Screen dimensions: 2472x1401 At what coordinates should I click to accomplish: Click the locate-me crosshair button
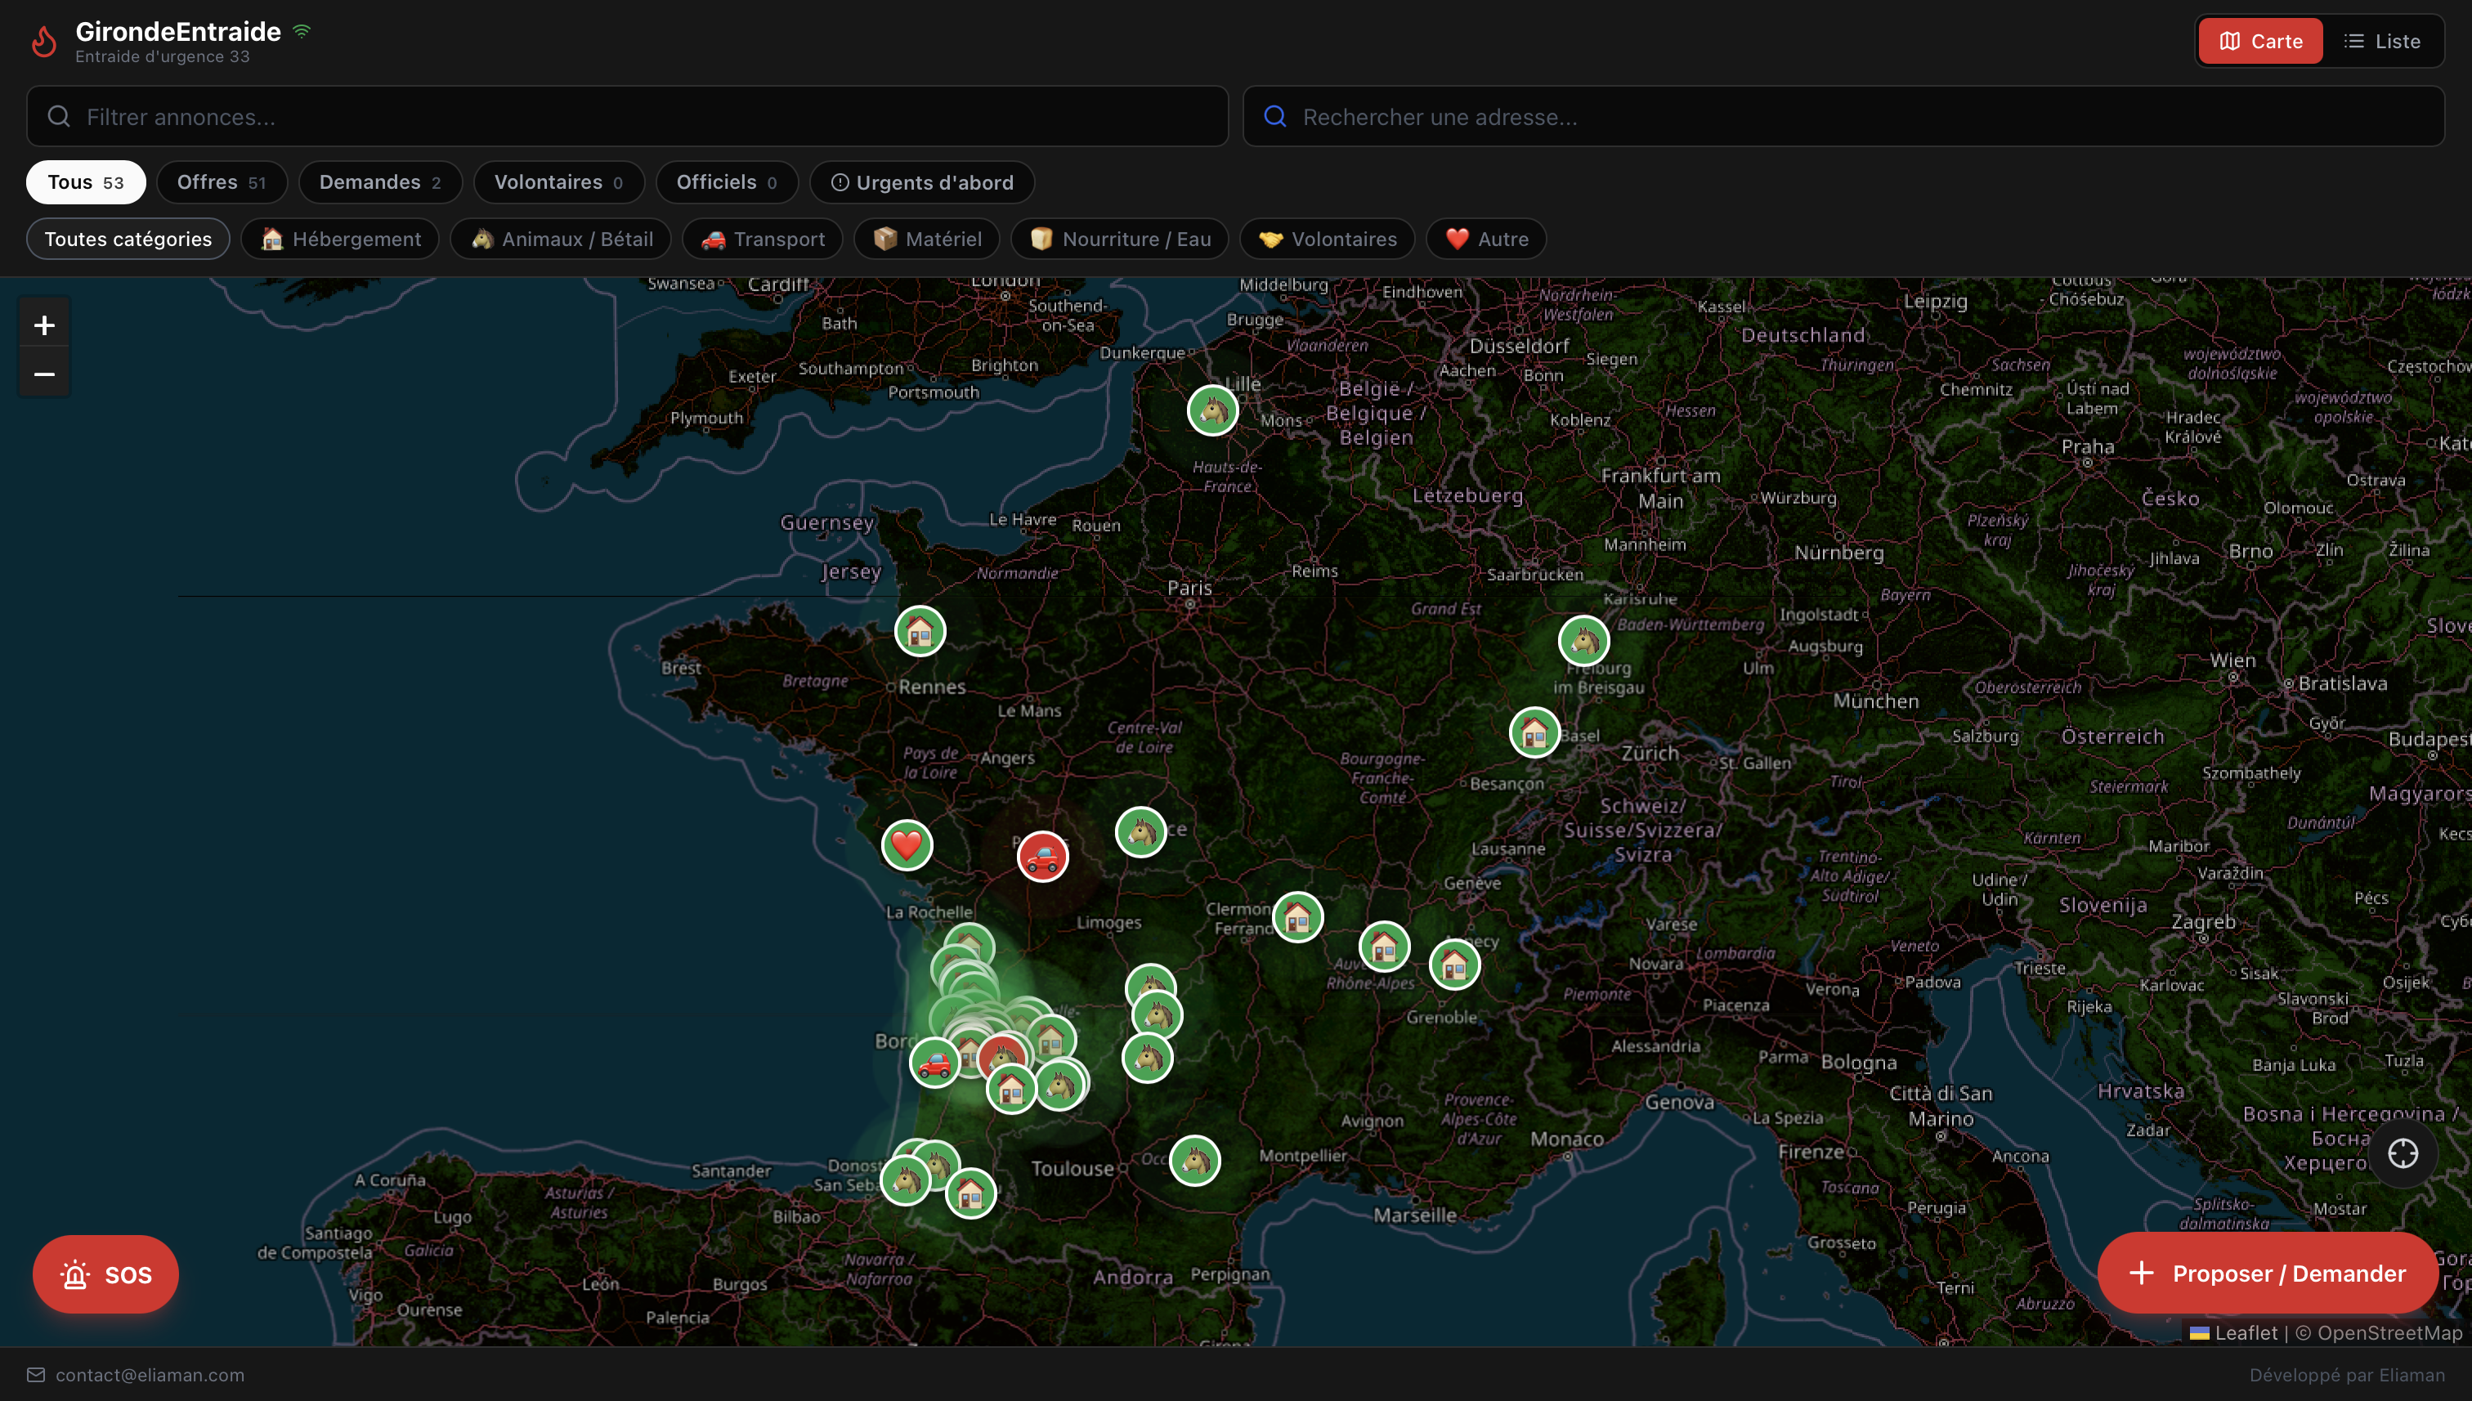(2402, 1153)
